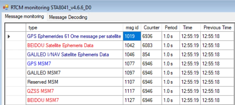Switch to the Message Decoding tab
The width and height of the screenshot is (235, 105).
(x=68, y=17)
